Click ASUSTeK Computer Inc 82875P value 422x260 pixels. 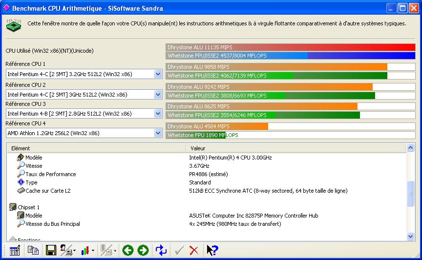[253, 216]
